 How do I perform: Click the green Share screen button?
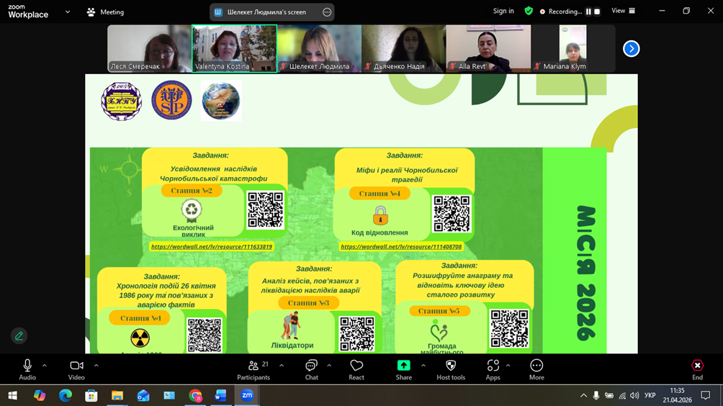pos(403,369)
